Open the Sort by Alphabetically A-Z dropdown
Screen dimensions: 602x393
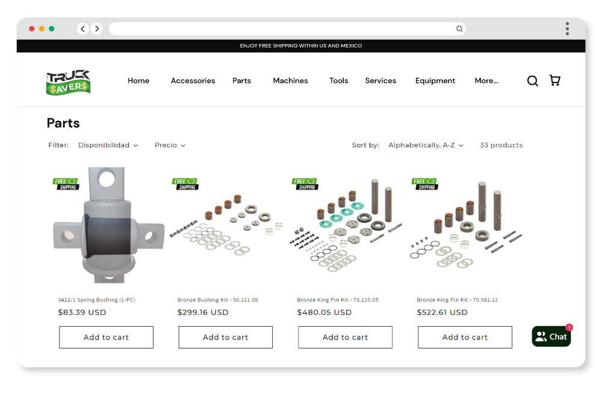tap(426, 145)
